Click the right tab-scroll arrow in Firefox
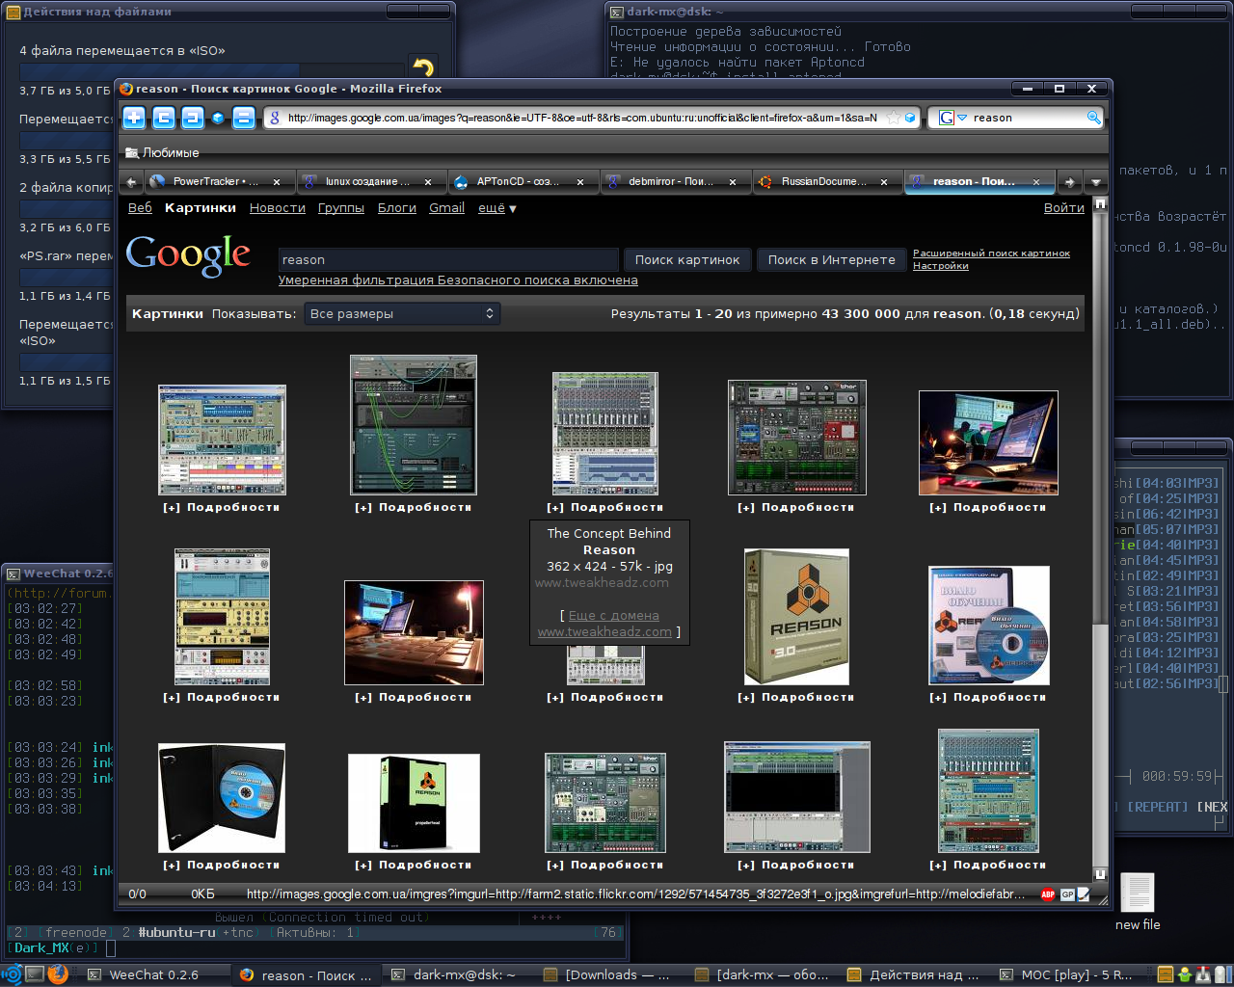Screen dimensions: 1234x987 point(1069,181)
